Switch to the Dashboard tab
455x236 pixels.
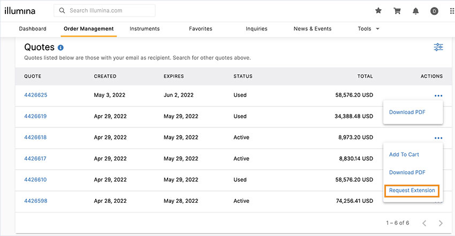point(33,29)
